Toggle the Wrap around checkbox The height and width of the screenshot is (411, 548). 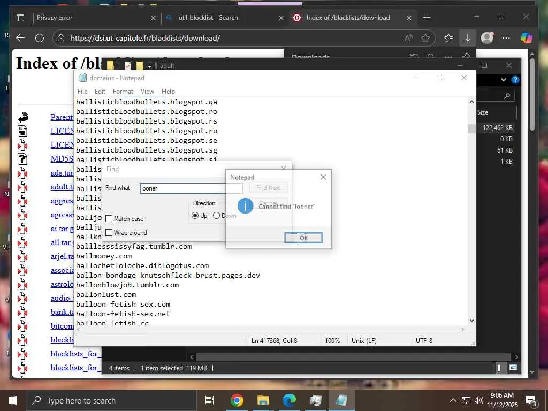[x=109, y=233]
